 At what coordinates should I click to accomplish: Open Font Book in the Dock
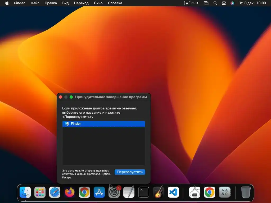click(x=224, y=192)
